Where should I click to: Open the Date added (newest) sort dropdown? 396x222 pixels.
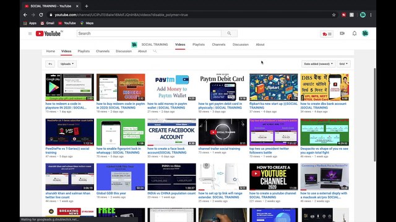point(318,64)
